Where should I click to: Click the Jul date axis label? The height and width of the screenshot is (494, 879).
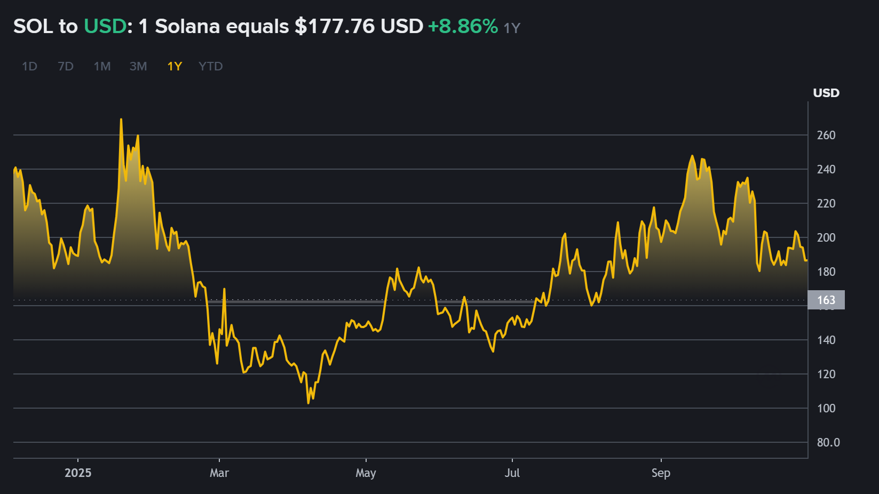point(512,473)
